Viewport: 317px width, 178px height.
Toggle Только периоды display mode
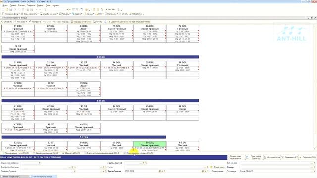coord(61,22)
